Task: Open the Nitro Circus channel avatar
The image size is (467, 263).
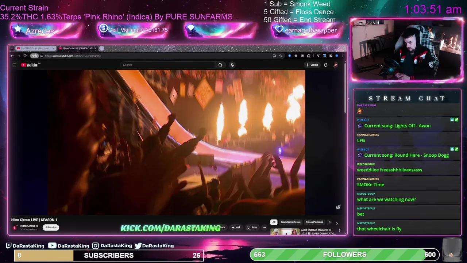Action: pyautogui.click(x=15, y=228)
